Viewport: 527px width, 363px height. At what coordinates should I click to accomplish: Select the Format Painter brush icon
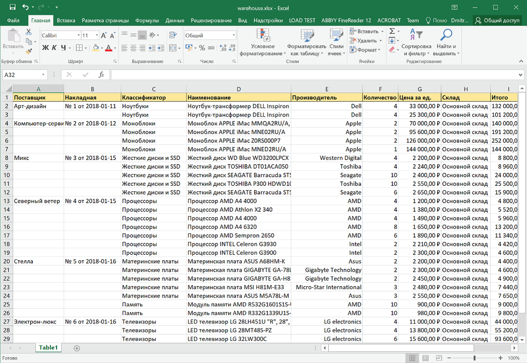(29, 51)
